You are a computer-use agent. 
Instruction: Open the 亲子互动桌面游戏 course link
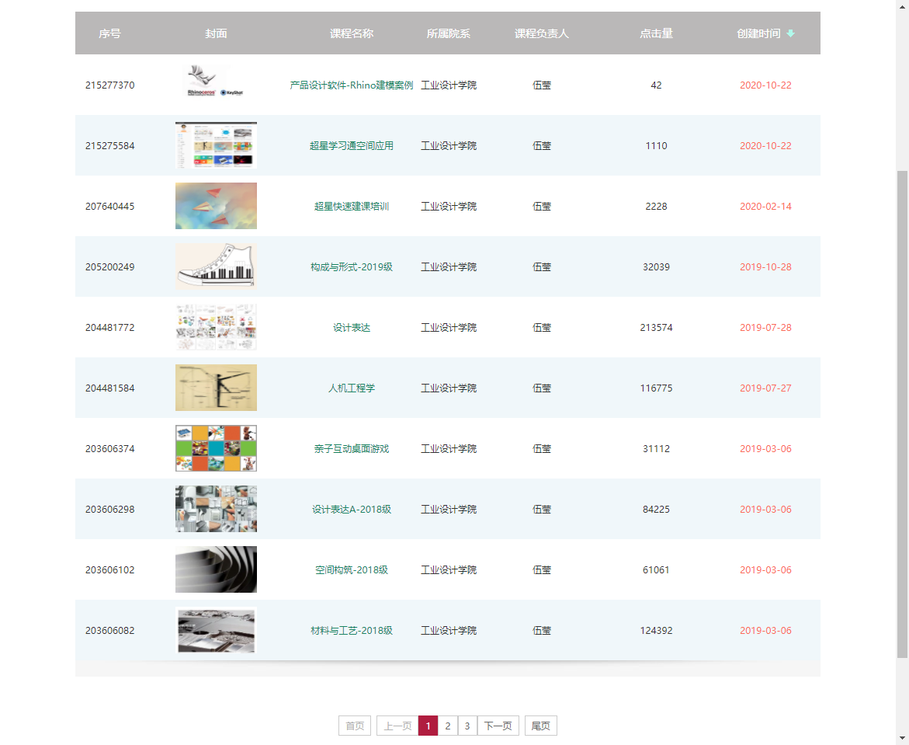351,449
